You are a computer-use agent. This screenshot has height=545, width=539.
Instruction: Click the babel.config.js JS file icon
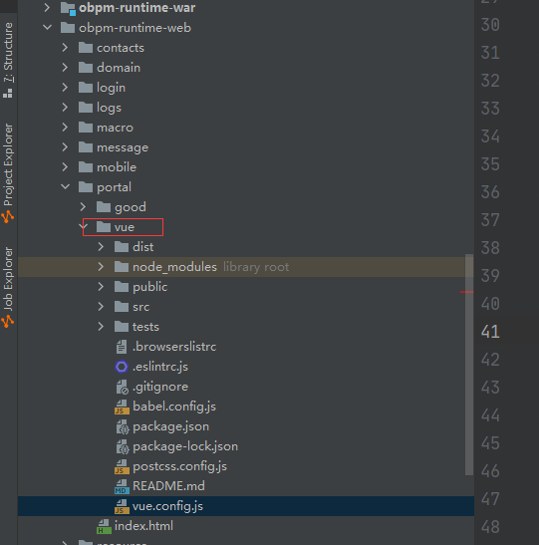(x=122, y=407)
